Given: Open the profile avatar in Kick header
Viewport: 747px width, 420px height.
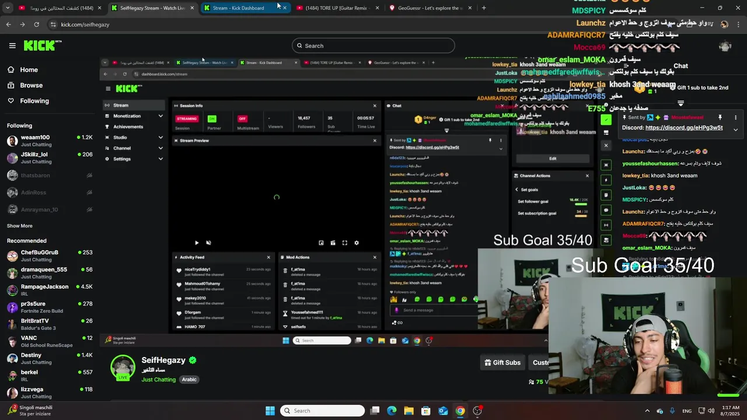Looking at the screenshot, I should coord(725,46).
